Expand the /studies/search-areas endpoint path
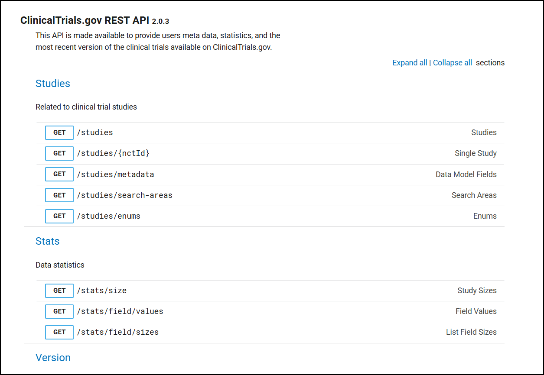 pyautogui.click(x=124, y=195)
